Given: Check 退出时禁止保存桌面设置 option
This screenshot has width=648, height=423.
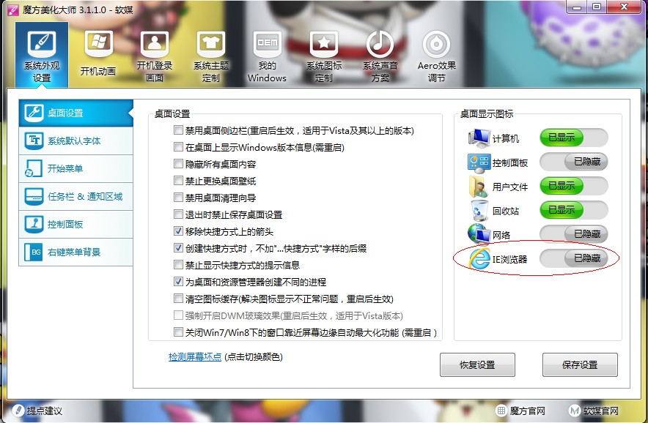Looking at the screenshot, I should click(178, 214).
